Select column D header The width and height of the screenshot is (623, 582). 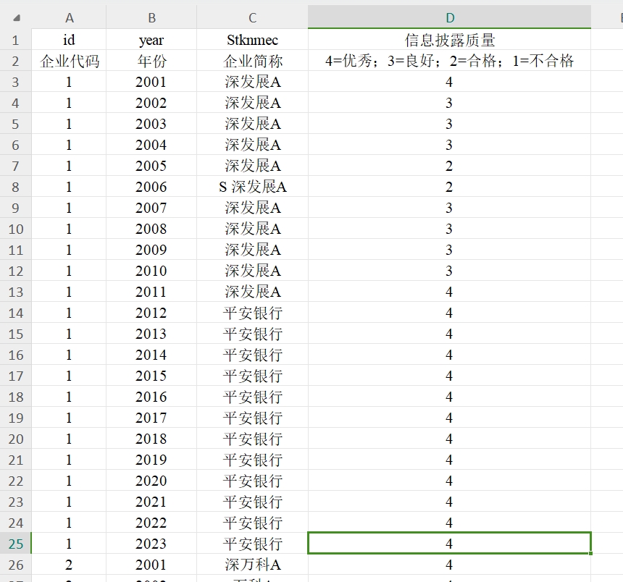449,17
